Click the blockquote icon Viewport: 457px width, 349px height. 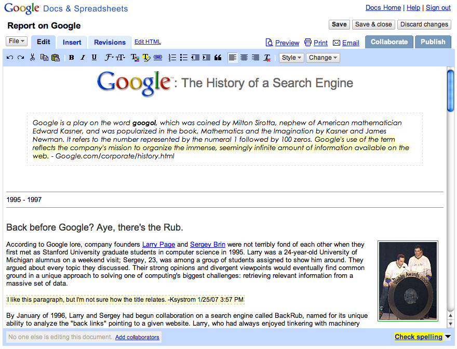pyautogui.click(x=218, y=58)
